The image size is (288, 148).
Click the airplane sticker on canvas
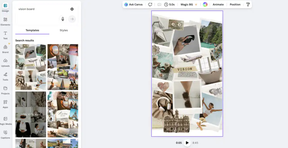tap(191, 58)
